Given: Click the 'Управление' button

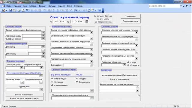Looking at the screenshot, I should 130,16.
